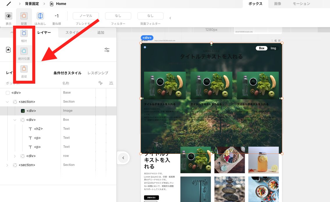Open the はみ出し overflow settings icon
The height and width of the screenshot is (202, 330).
click(40, 16)
